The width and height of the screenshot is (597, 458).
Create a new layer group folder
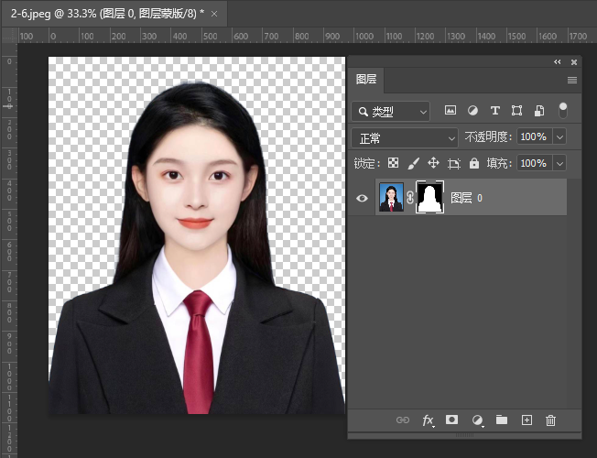coord(502,420)
